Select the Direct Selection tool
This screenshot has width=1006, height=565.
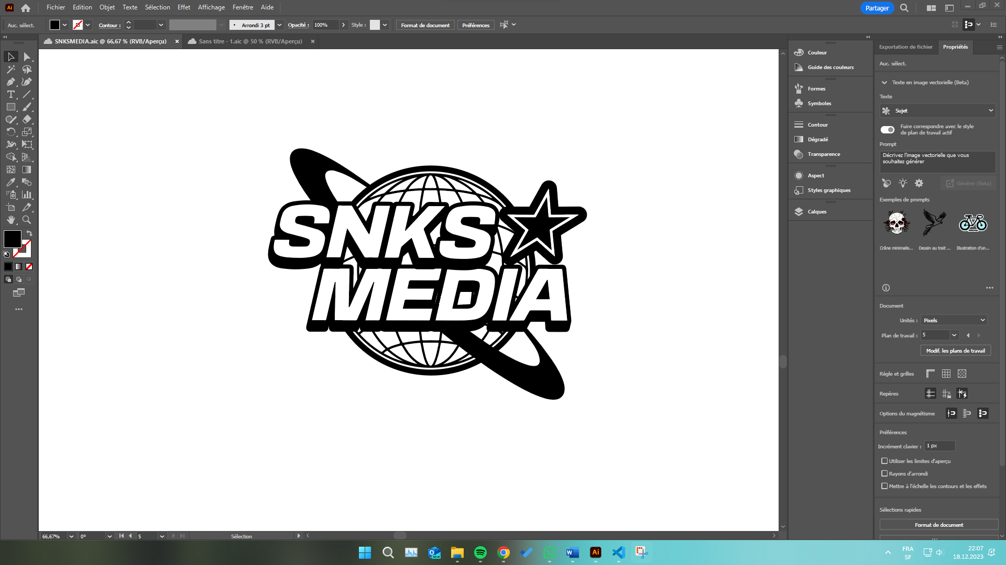click(27, 56)
